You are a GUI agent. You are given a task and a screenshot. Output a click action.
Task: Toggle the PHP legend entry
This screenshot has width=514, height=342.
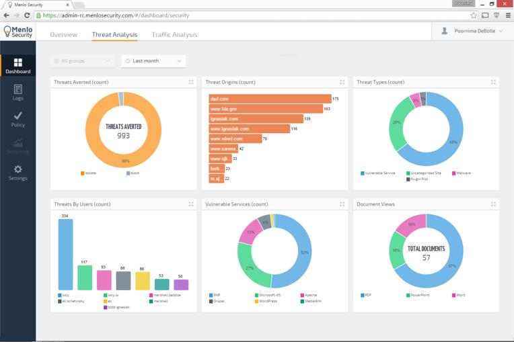215,295
